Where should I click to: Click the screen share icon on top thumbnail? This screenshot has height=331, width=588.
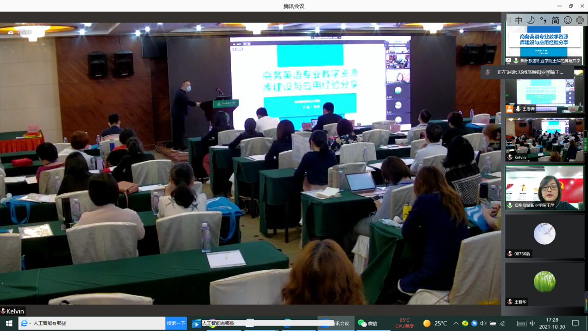pos(509,61)
